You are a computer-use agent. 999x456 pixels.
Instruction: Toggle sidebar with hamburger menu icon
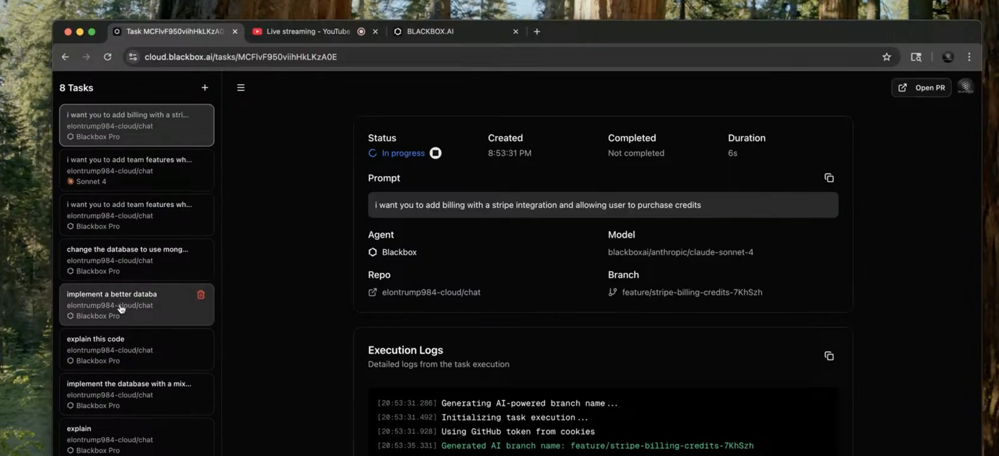(241, 88)
